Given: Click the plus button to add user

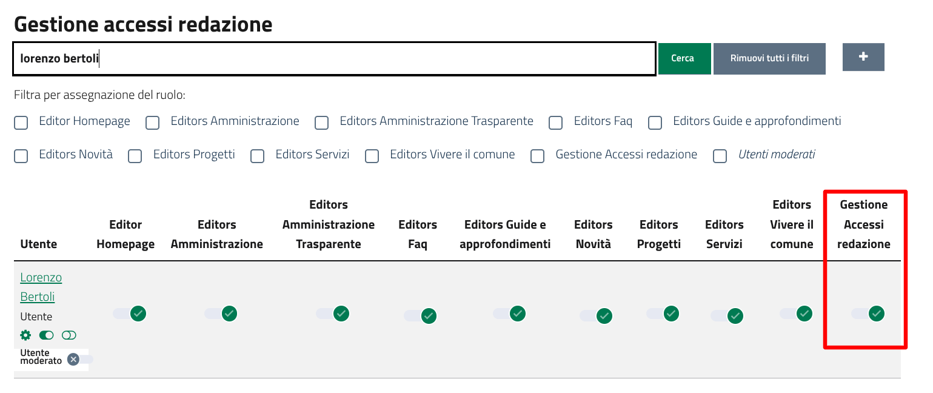Looking at the screenshot, I should tap(863, 57).
